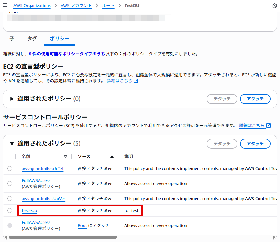Screen dimensions: 280x242
Task: Click アタッチ button in EC2 policy section
Action: [x=255, y=99]
